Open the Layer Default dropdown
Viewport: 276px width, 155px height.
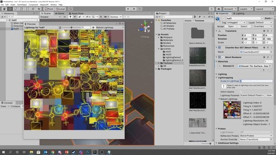tap(263, 22)
